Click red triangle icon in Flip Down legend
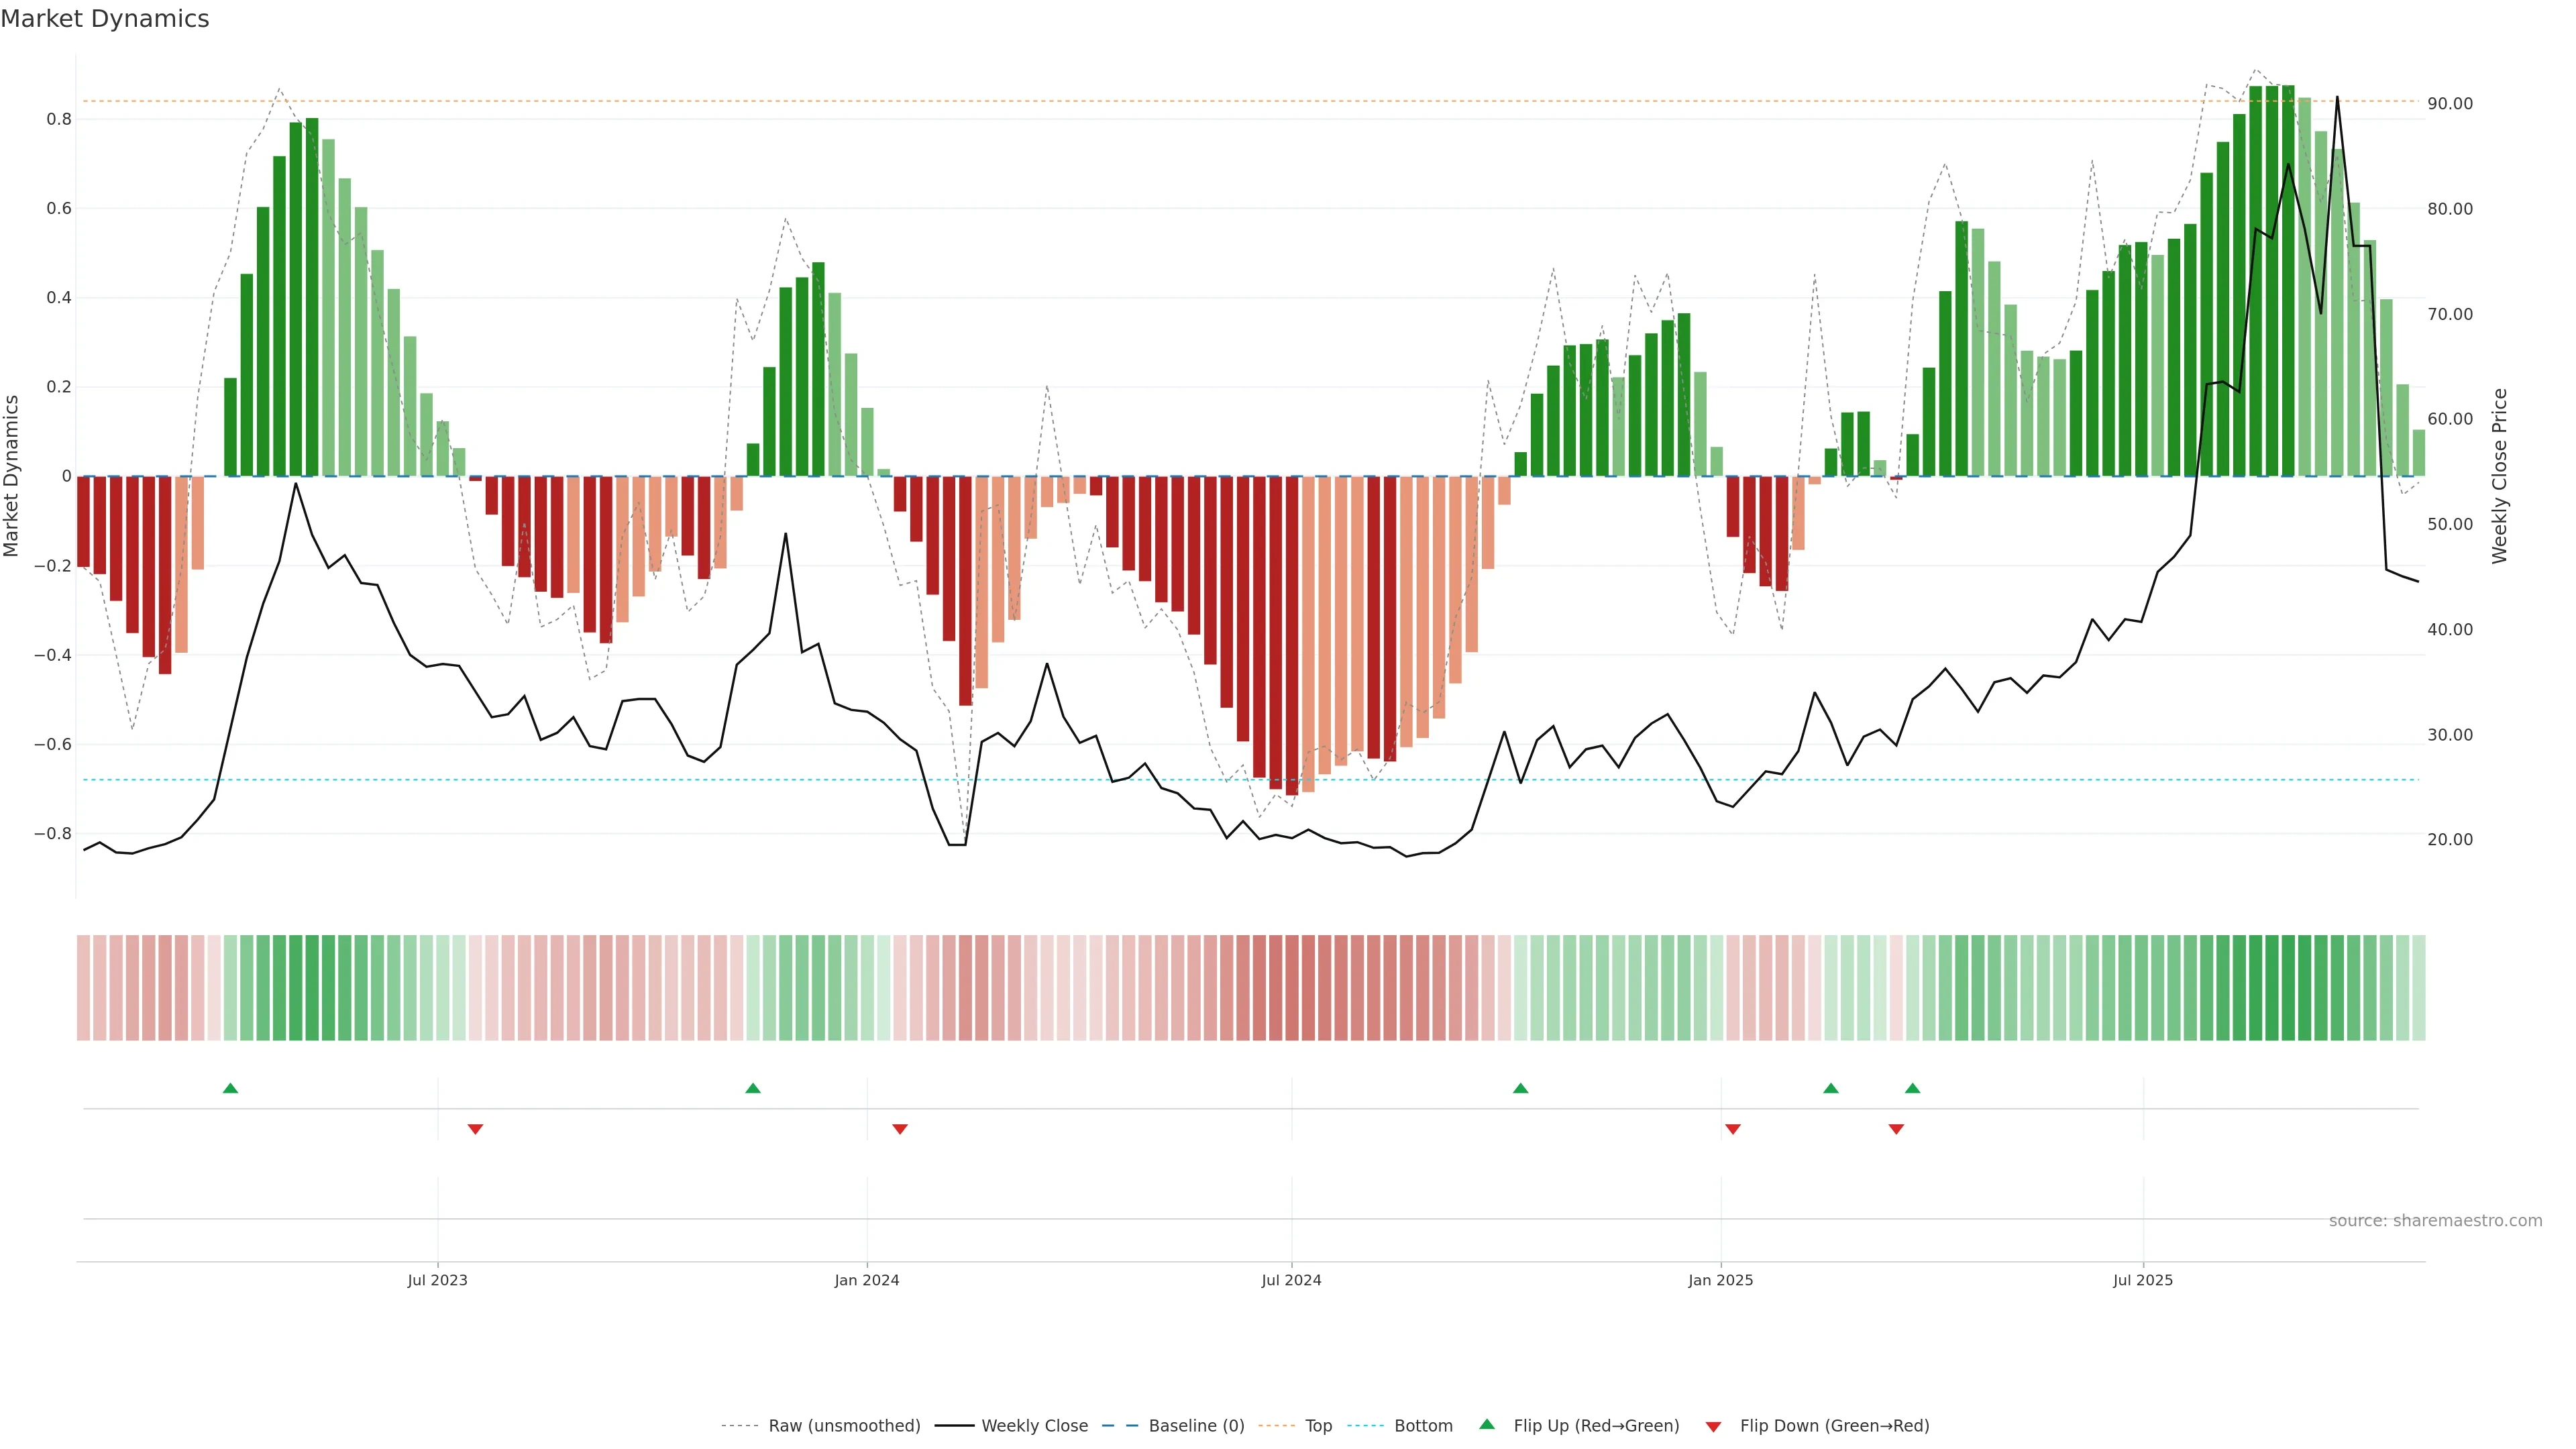 [x=1713, y=1426]
